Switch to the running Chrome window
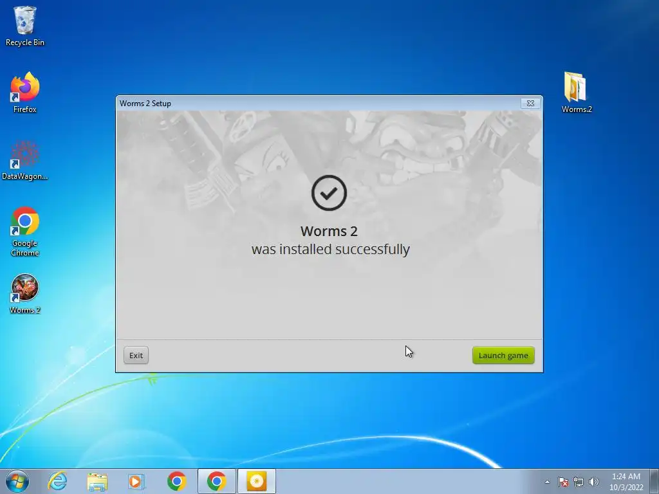This screenshot has width=659, height=494. pos(216,481)
